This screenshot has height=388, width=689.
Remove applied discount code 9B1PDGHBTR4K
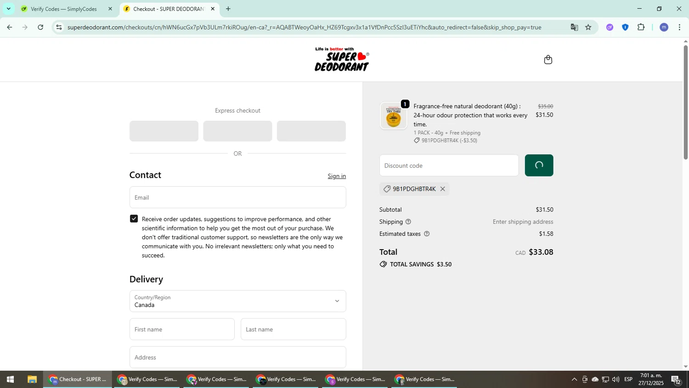pos(442,189)
